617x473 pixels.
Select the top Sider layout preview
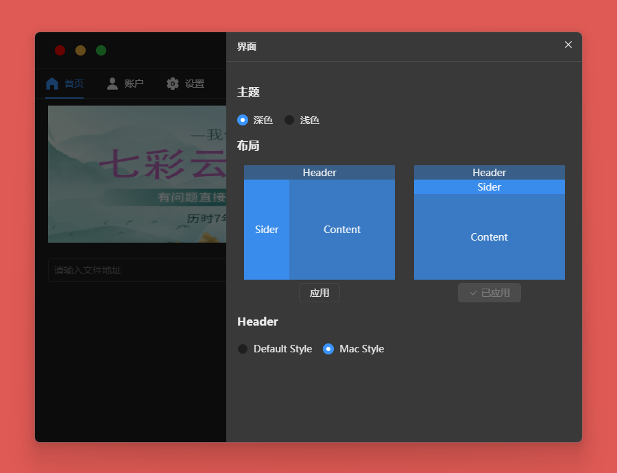[489, 222]
